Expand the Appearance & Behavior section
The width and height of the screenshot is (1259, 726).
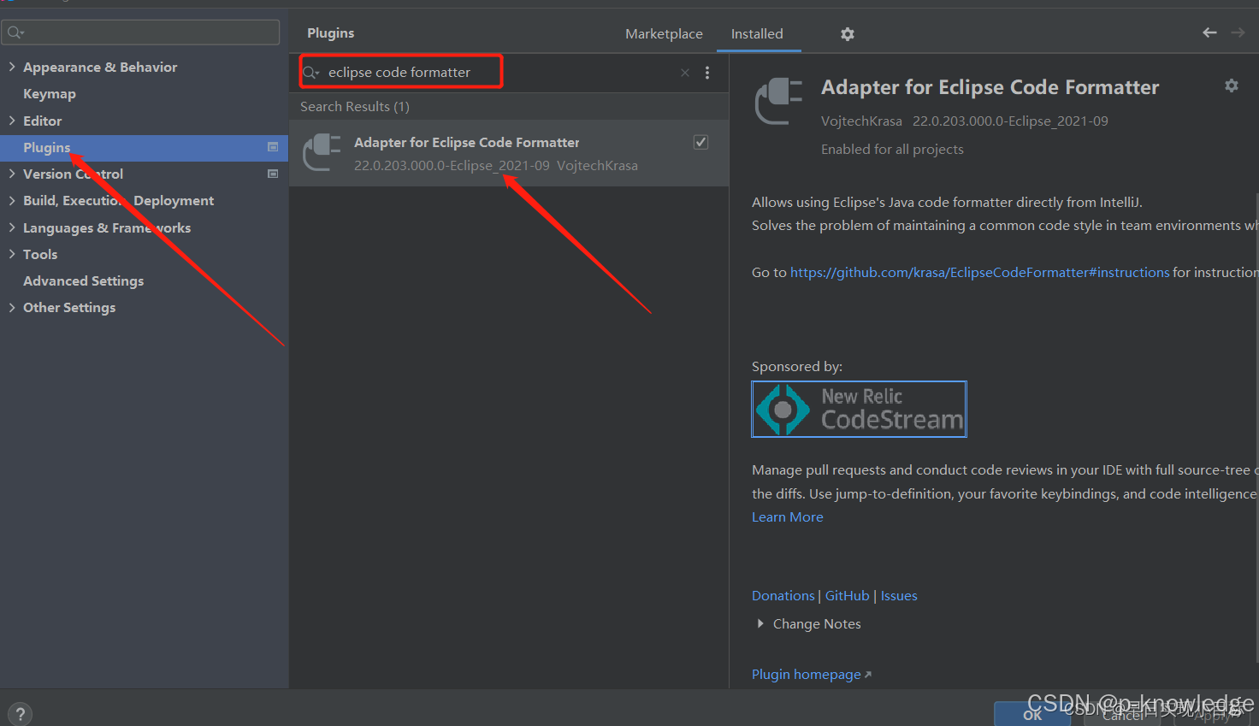[x=12, y=67]
